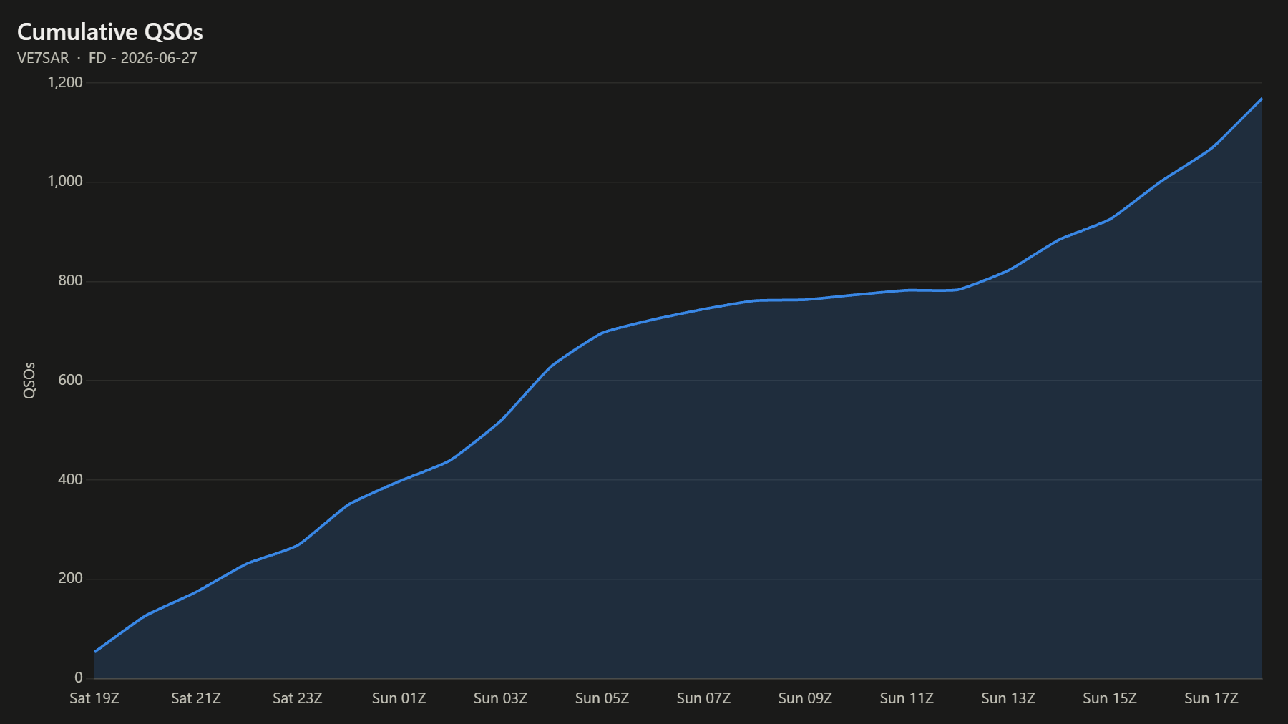
Task: Click the line's starting point at Sat 19Z
Action: 95,652
